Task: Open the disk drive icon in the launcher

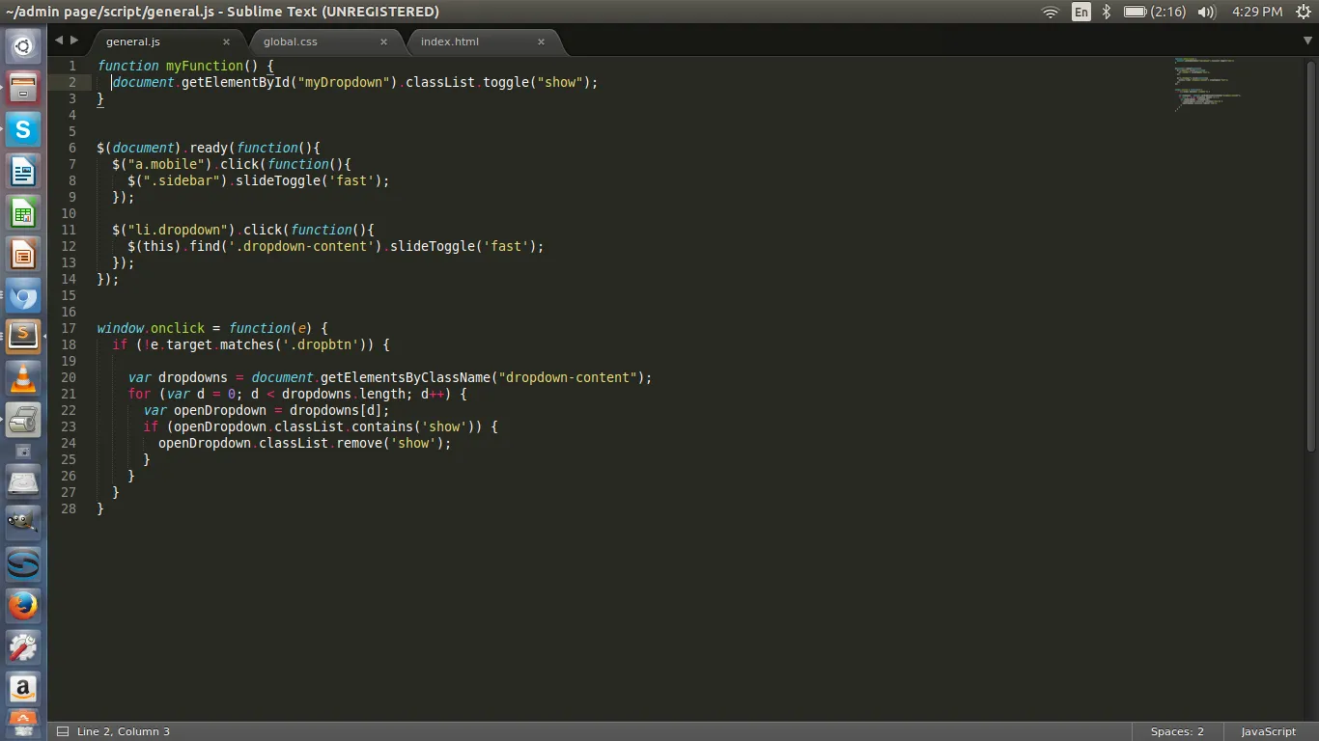Action: click(x=23, y=481)
